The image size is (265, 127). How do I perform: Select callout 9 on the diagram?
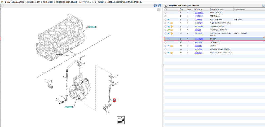point(109,112)
